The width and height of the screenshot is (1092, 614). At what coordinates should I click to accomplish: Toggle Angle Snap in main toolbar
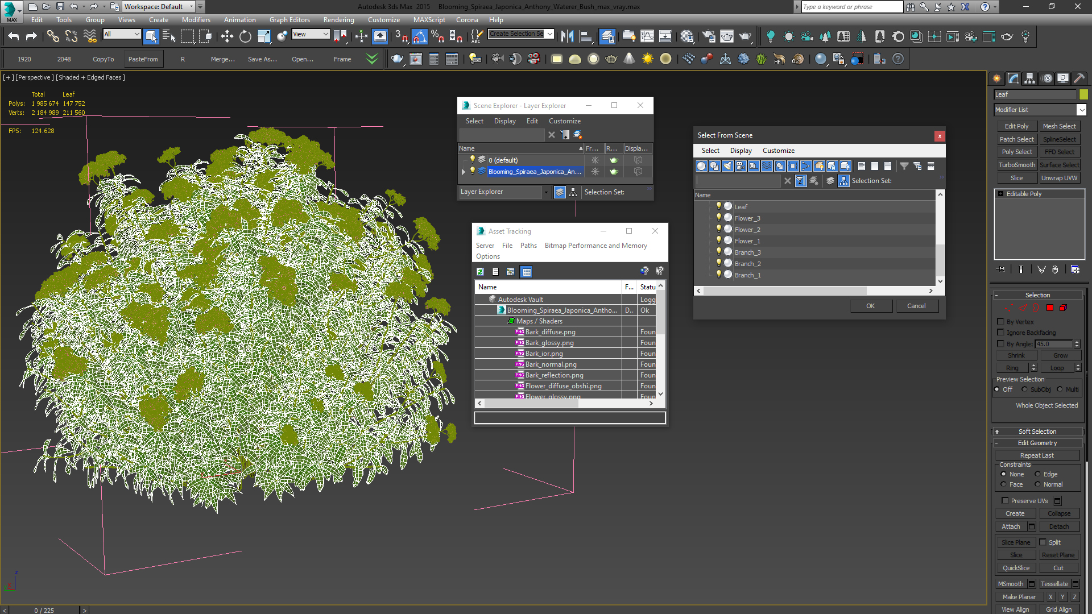point(419,36)
